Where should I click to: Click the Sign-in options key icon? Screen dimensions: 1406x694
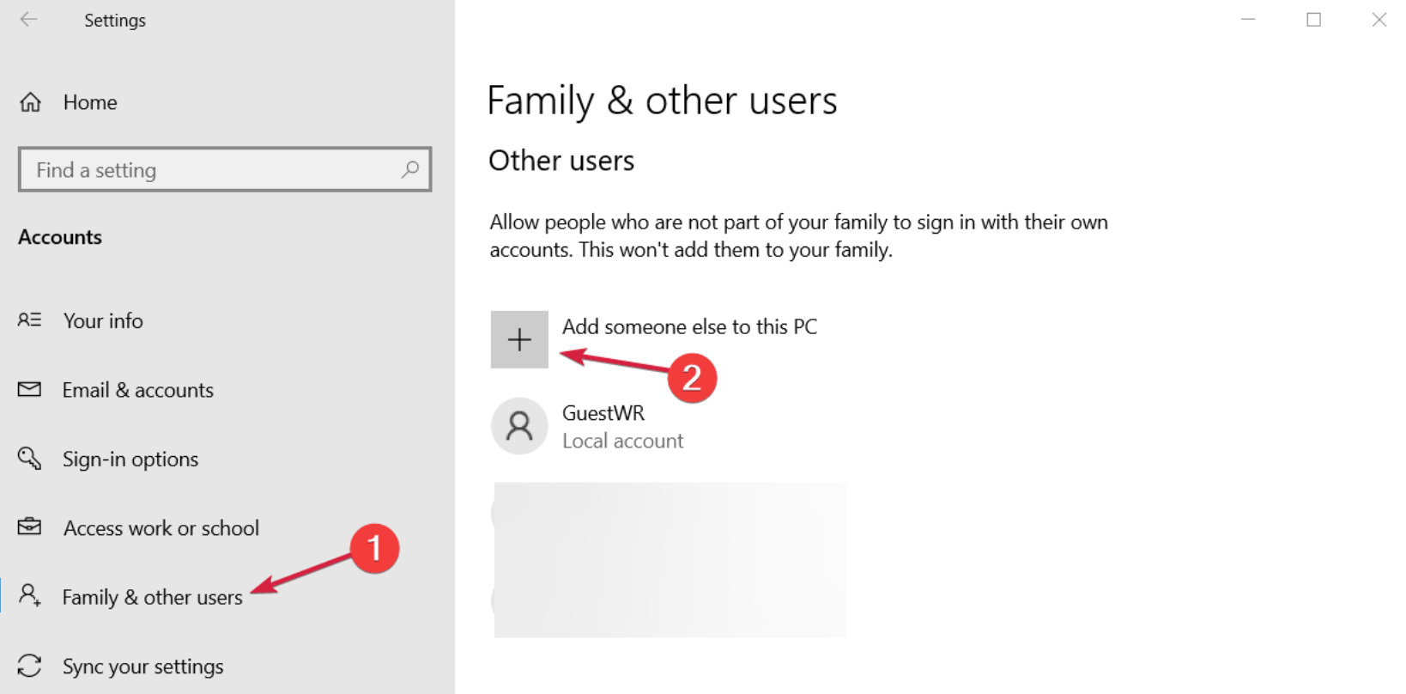[x=30, y=458]
